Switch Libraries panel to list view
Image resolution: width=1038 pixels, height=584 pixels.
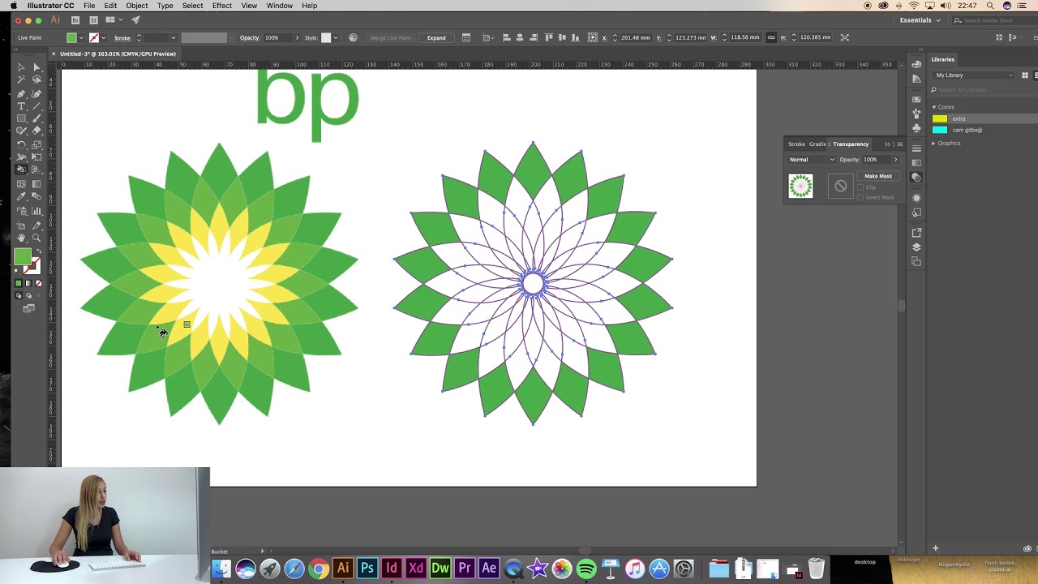[1036, 75]
